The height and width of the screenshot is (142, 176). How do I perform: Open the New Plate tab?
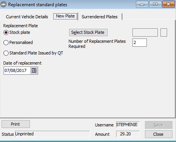(65, 16)
